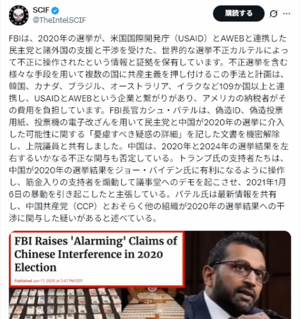Open the three-dot more options menu
This screenshot has height=319, width=300.
click(x=287, y=14)
